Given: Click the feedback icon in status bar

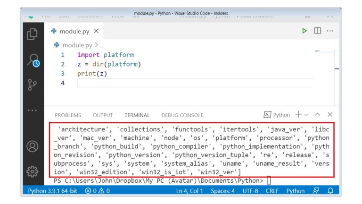Looking at the screenshot, I should pyautogui.click(x=316, y=191).
